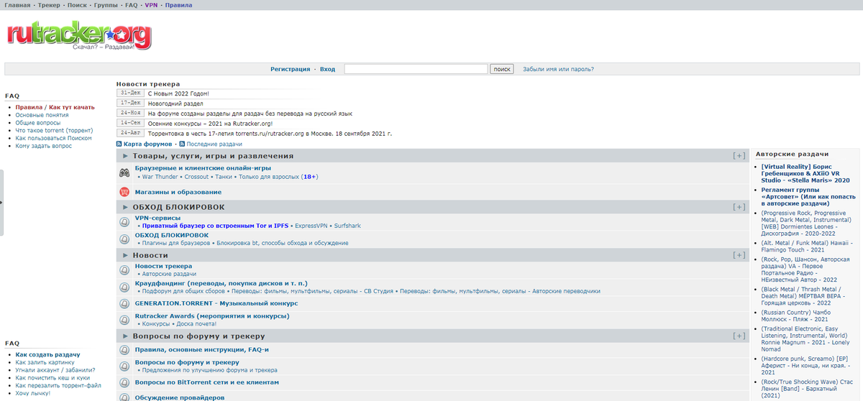863x401 pixels.
Task: Click forum icon next to Rutracker Awards
Action: coord(124,319)
